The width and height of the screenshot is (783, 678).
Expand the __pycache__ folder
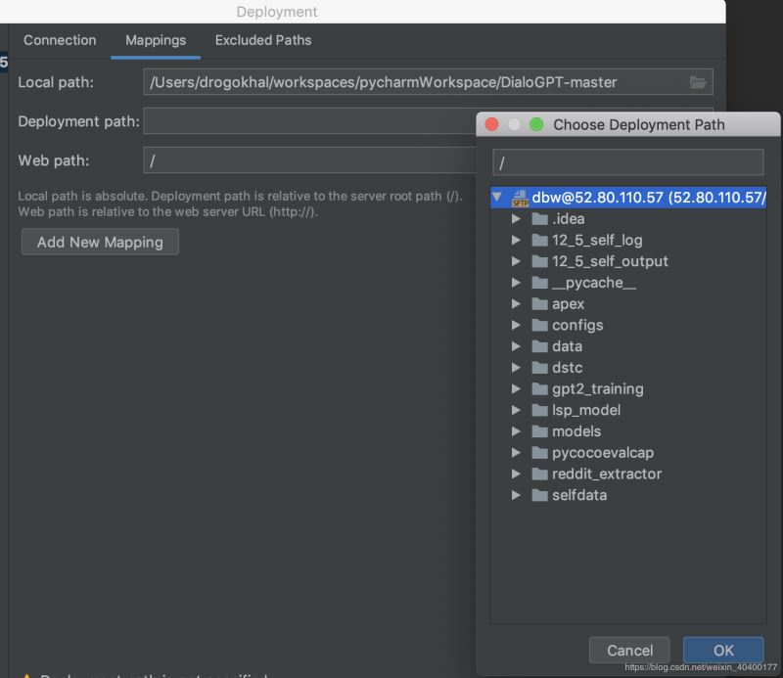[x=518, y=282]
